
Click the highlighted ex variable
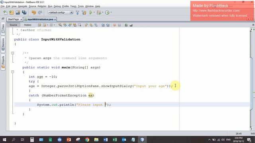[x=90, y=95]
